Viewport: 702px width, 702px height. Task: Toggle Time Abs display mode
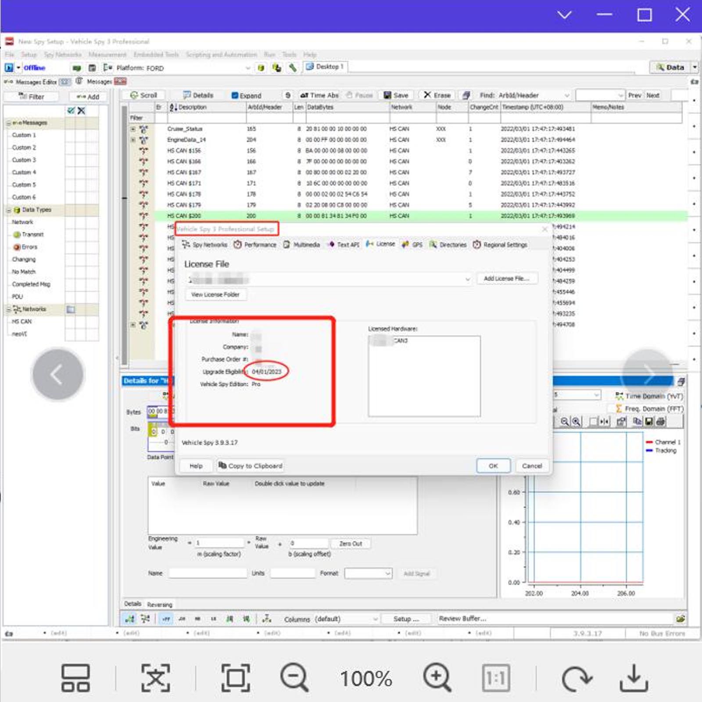pyautogui.click(x=319, y=95)
